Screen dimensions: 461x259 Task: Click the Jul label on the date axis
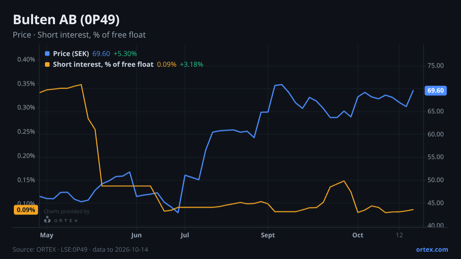tap(185, 235)
